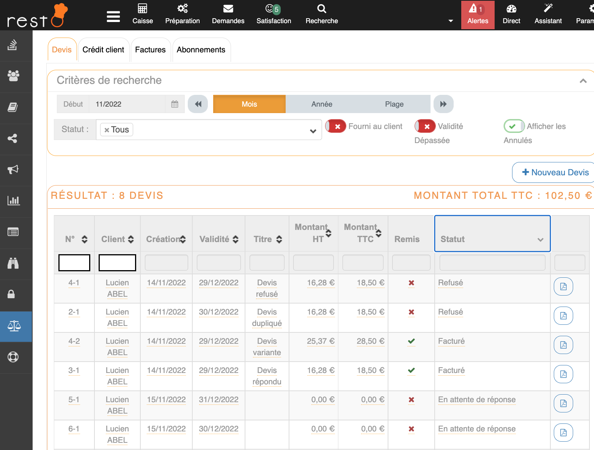Click the calendar icon next to Début date
Viewport: 594px width, 450px height.
coord(175,104)
